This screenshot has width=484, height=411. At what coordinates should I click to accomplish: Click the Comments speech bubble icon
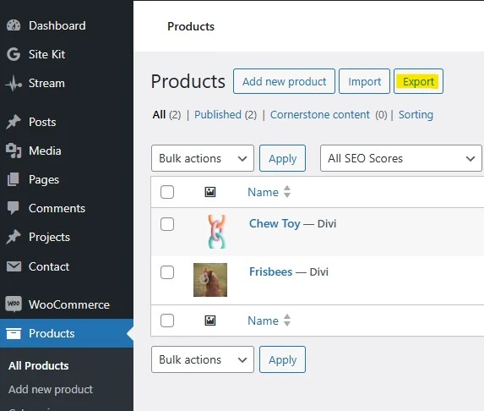coord(14,208)
